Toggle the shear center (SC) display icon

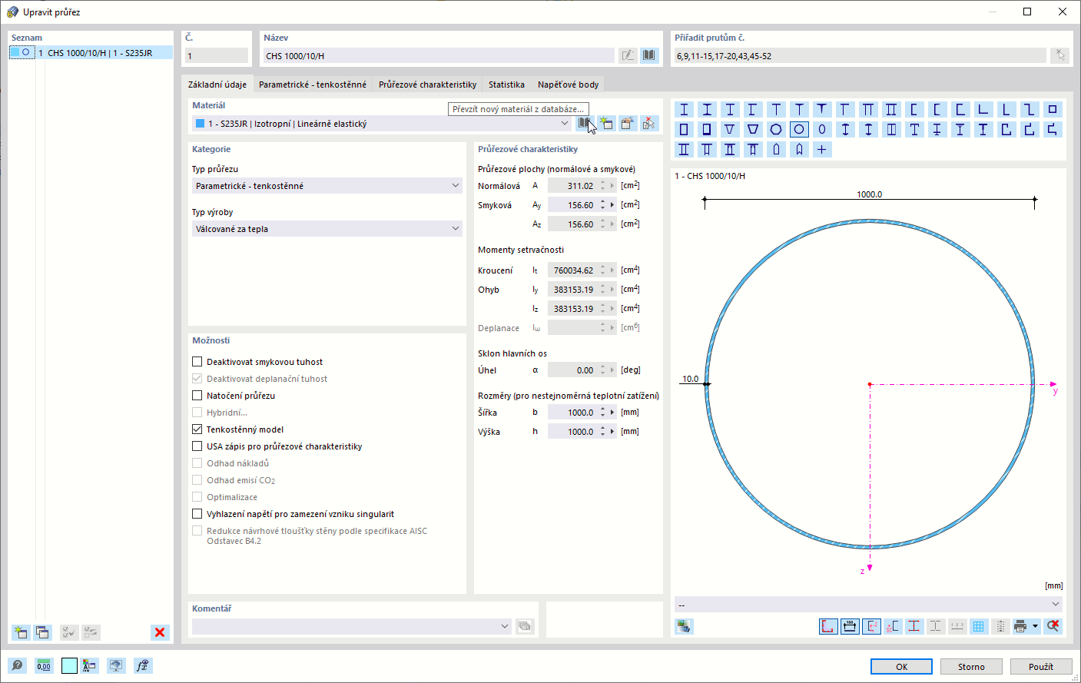click(x=893, y=626)
